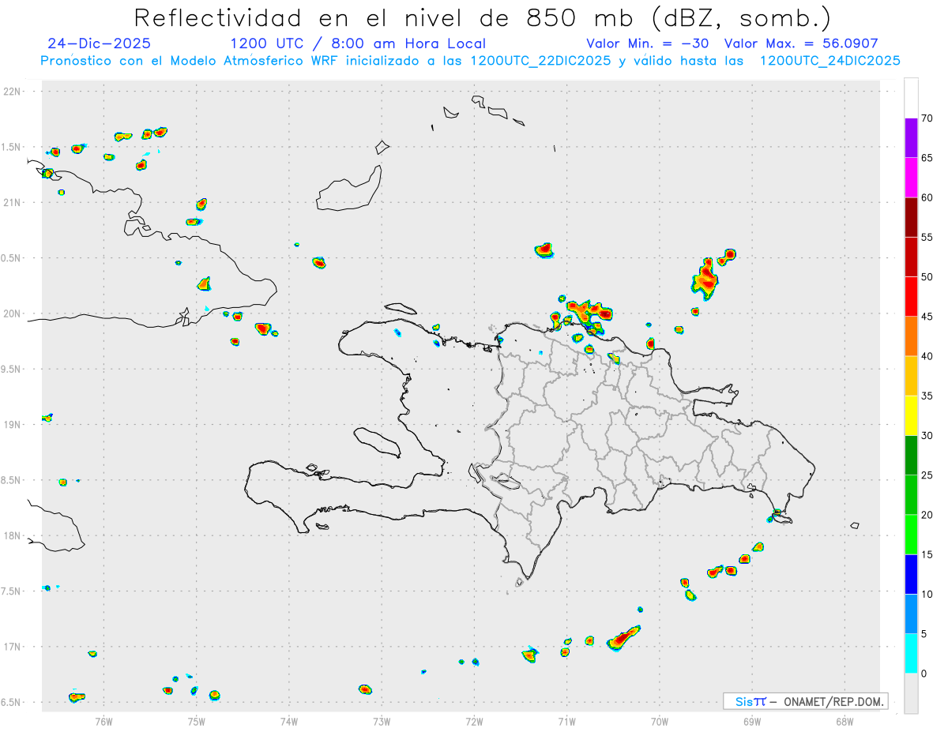Click the 'SisTT - ONAMET/REP.DOM.' label box
Screen dimensions: 948x732
(x=805, y=701)
